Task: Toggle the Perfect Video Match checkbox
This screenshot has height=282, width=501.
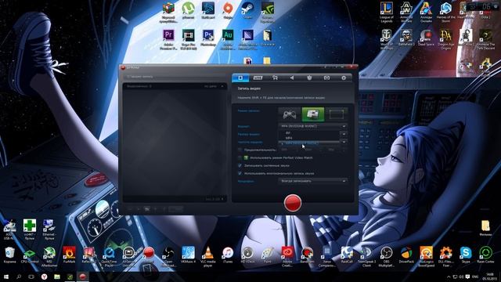Action: [240, 157]
